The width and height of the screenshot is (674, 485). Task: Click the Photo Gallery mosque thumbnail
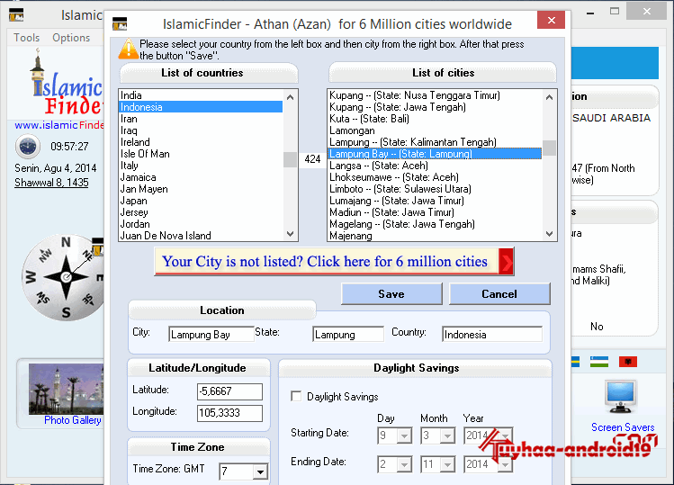pyautogui.click(x=67, y=389)
